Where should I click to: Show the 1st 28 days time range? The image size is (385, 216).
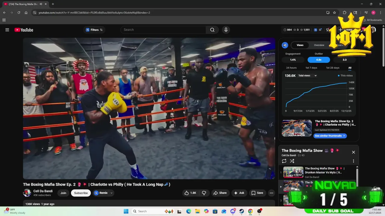[333, 68]
